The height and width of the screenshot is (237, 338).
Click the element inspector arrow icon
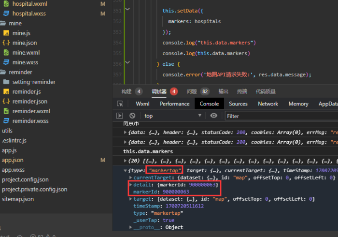120,104
